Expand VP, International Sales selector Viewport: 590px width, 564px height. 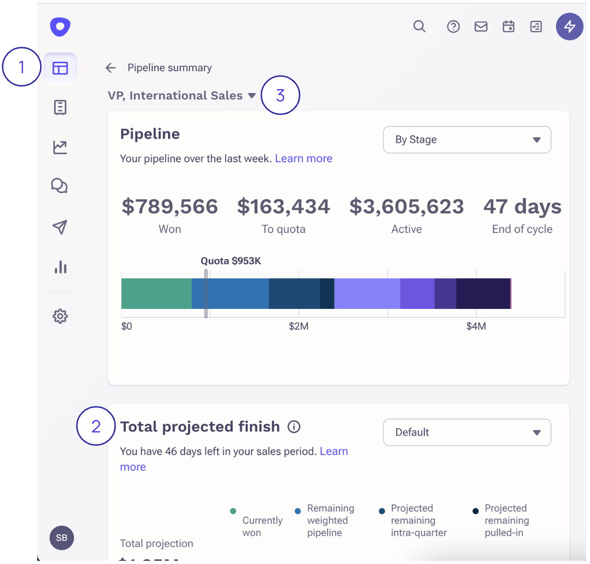pos(182,95)
